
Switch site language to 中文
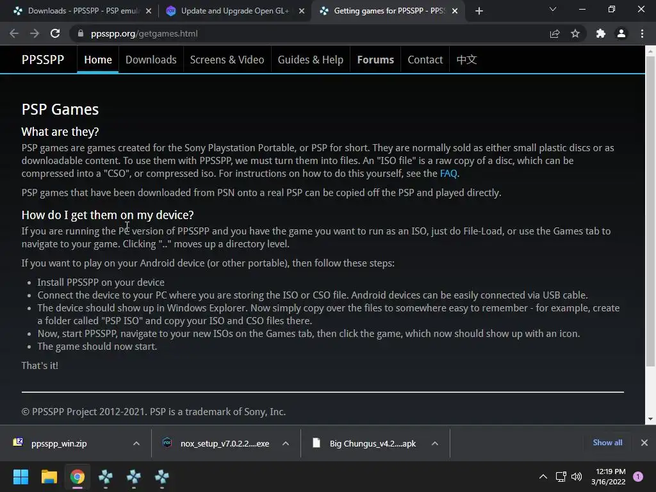tap(466, 60)
